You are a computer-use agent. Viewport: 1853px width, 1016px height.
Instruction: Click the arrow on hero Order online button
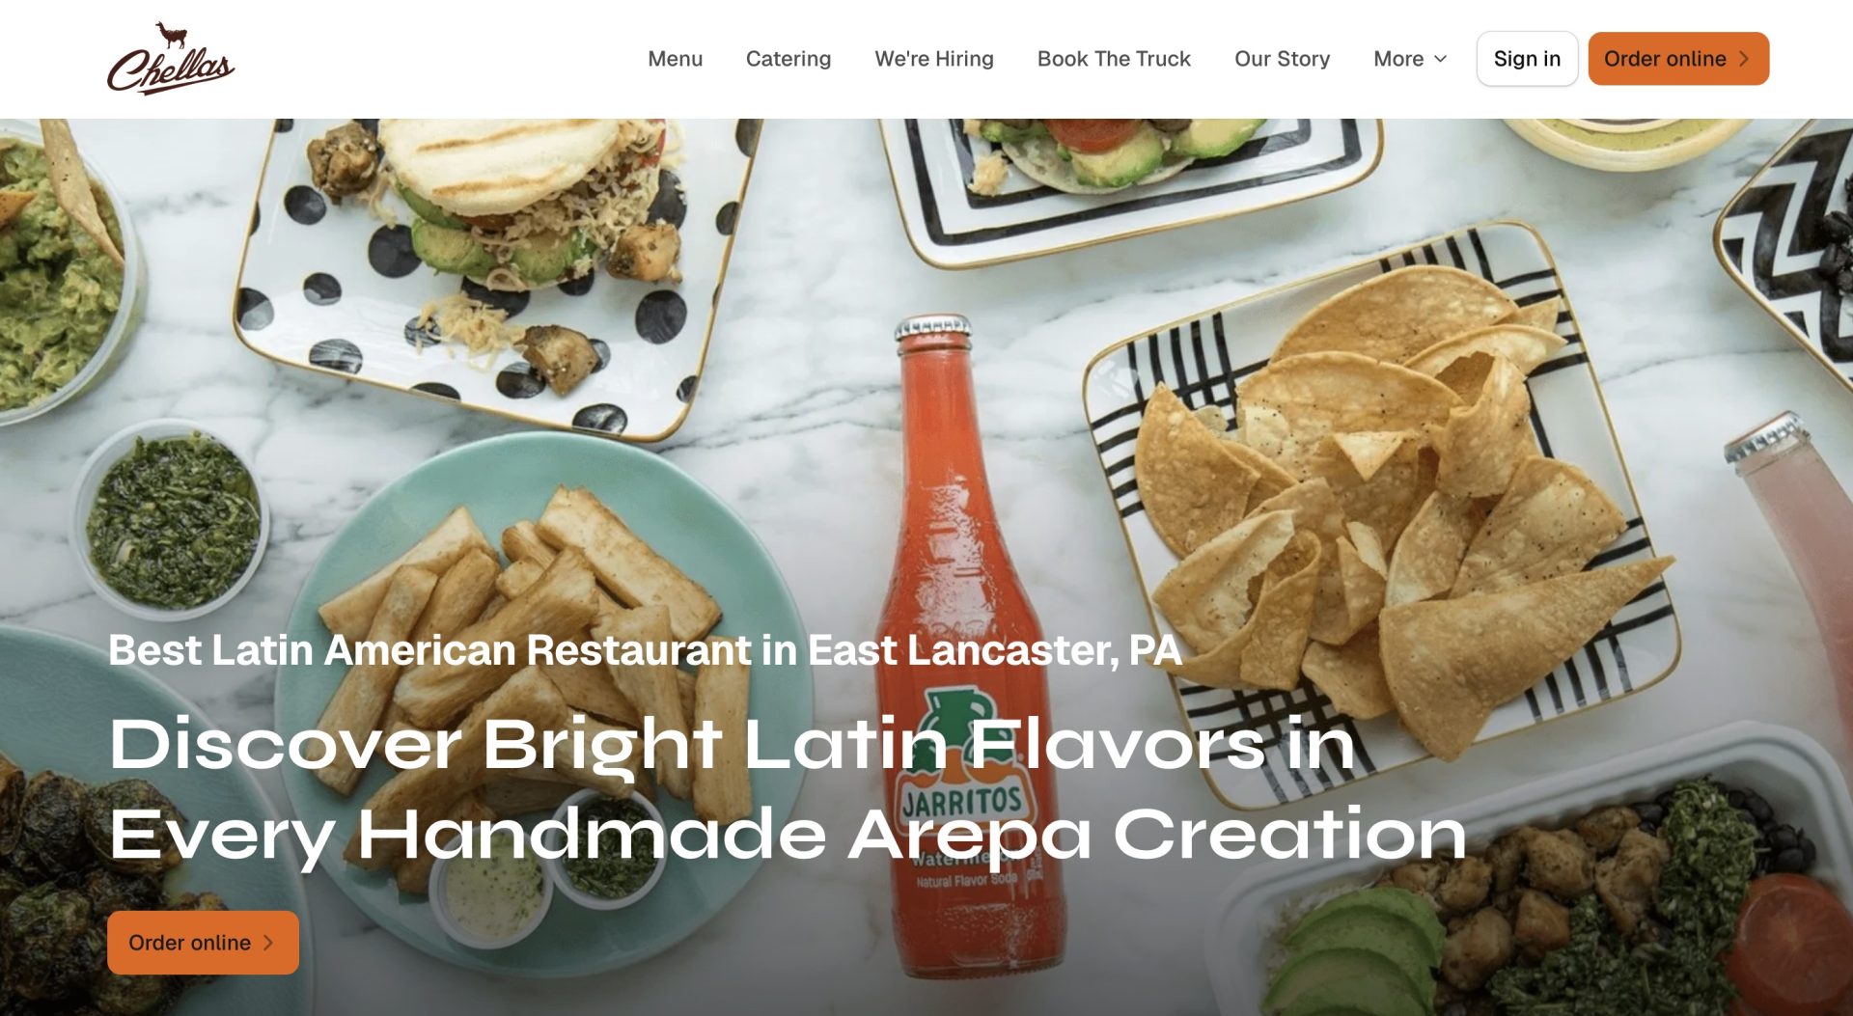268,943
